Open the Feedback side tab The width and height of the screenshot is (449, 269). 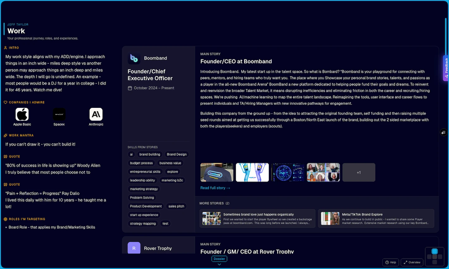tap(446, 68)
